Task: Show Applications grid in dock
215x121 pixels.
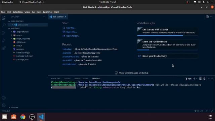Action: [210, 117]
